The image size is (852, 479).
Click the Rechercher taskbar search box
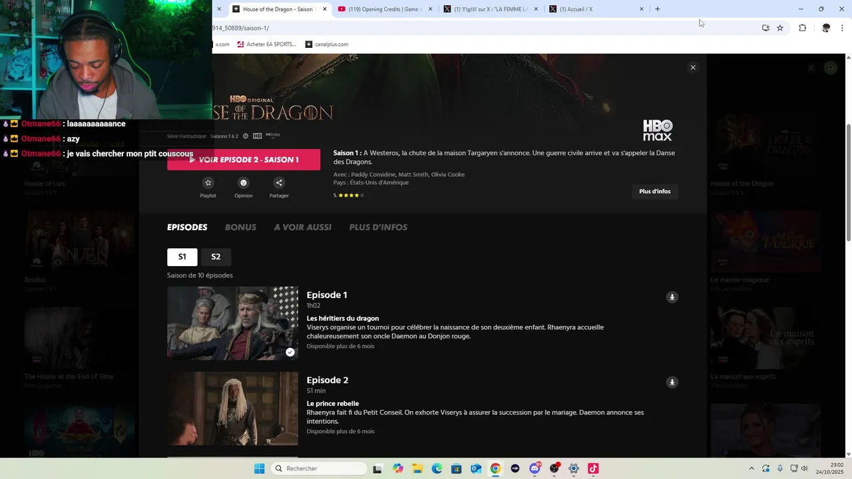[320, 468]
